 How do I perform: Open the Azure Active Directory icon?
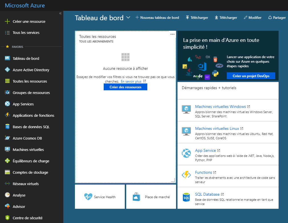[x=7, y=69]
